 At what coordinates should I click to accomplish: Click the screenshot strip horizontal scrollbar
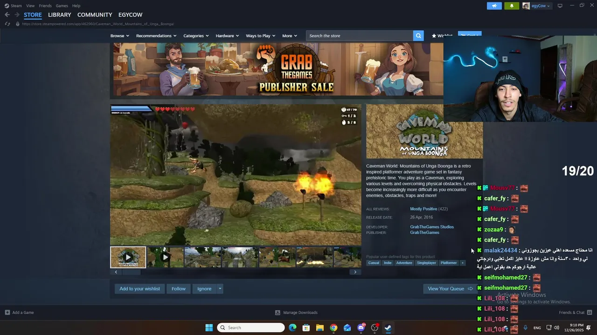pos(236,272)
